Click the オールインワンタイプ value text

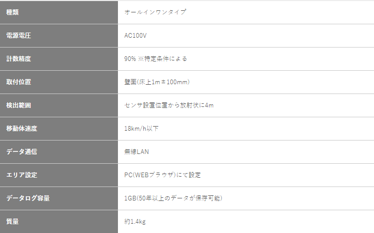click(x=155, y=12)
